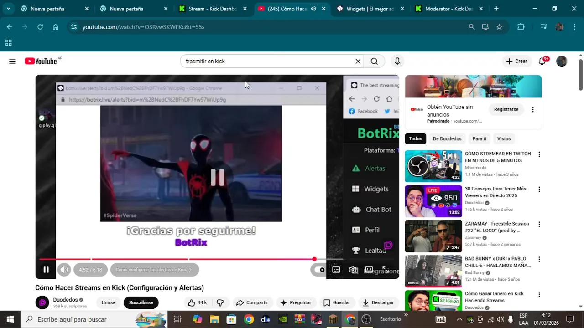Click the Unirse join button
Image resolution: width=584 pixels, height=328 pixels.
[109, 302]
